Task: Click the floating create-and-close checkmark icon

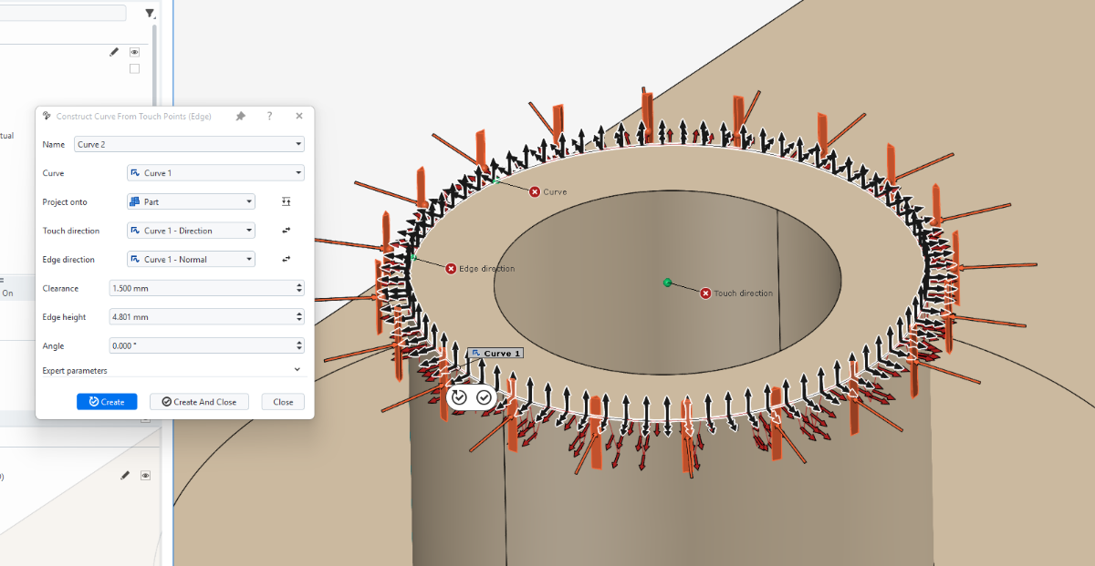Action: [x=484, y=397]
